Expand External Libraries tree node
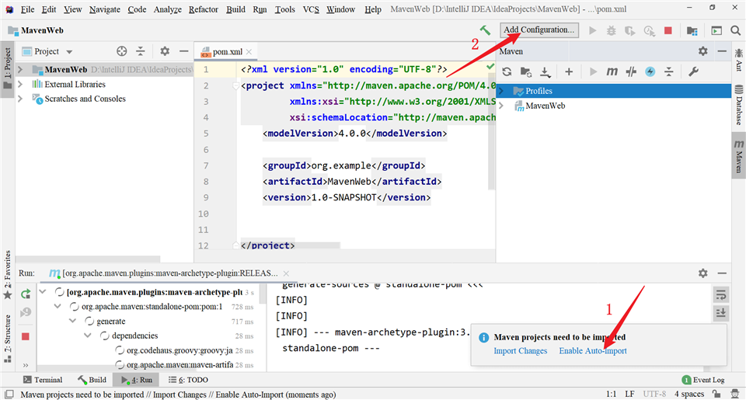Screen dimensions: 746x400 pos(20,84)
